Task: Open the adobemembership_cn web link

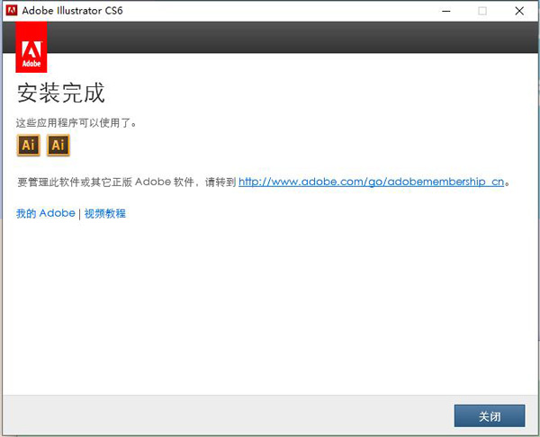Action: point(371,182)
